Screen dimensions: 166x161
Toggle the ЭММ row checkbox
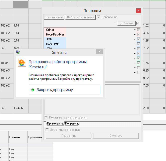138,39
